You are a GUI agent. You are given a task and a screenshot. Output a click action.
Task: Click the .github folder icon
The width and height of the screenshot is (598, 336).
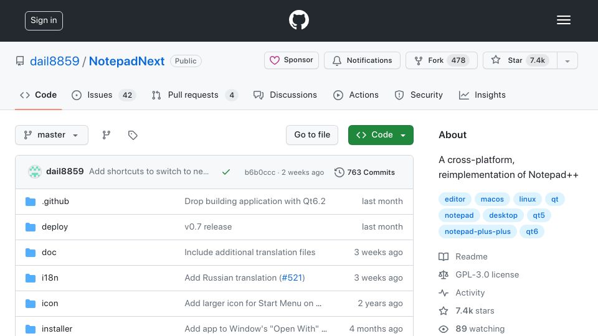click(x=31, y=202)
